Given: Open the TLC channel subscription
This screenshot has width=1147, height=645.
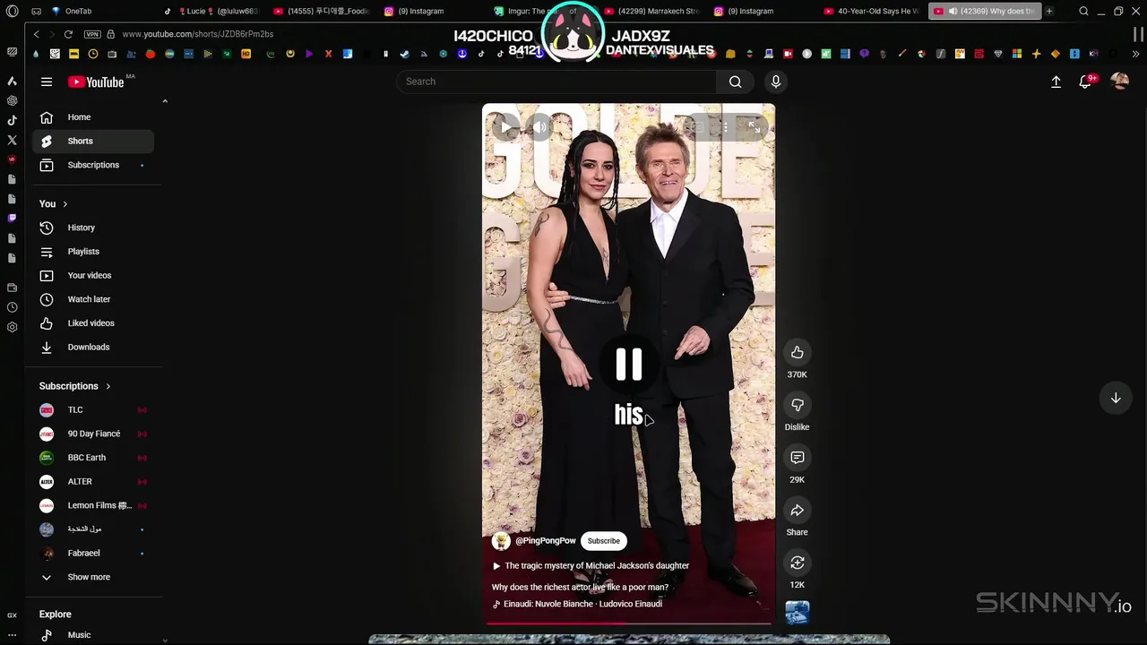Looking at the screenshot, I should pos(92,410).
